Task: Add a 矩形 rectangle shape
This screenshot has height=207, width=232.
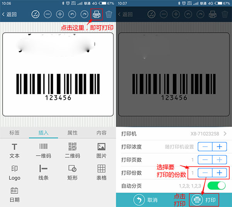Action: [x=72, y=172]
